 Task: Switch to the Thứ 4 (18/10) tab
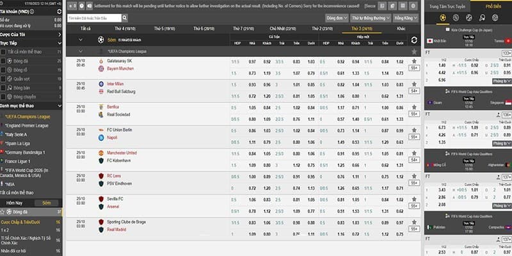(x=125, y=29)
